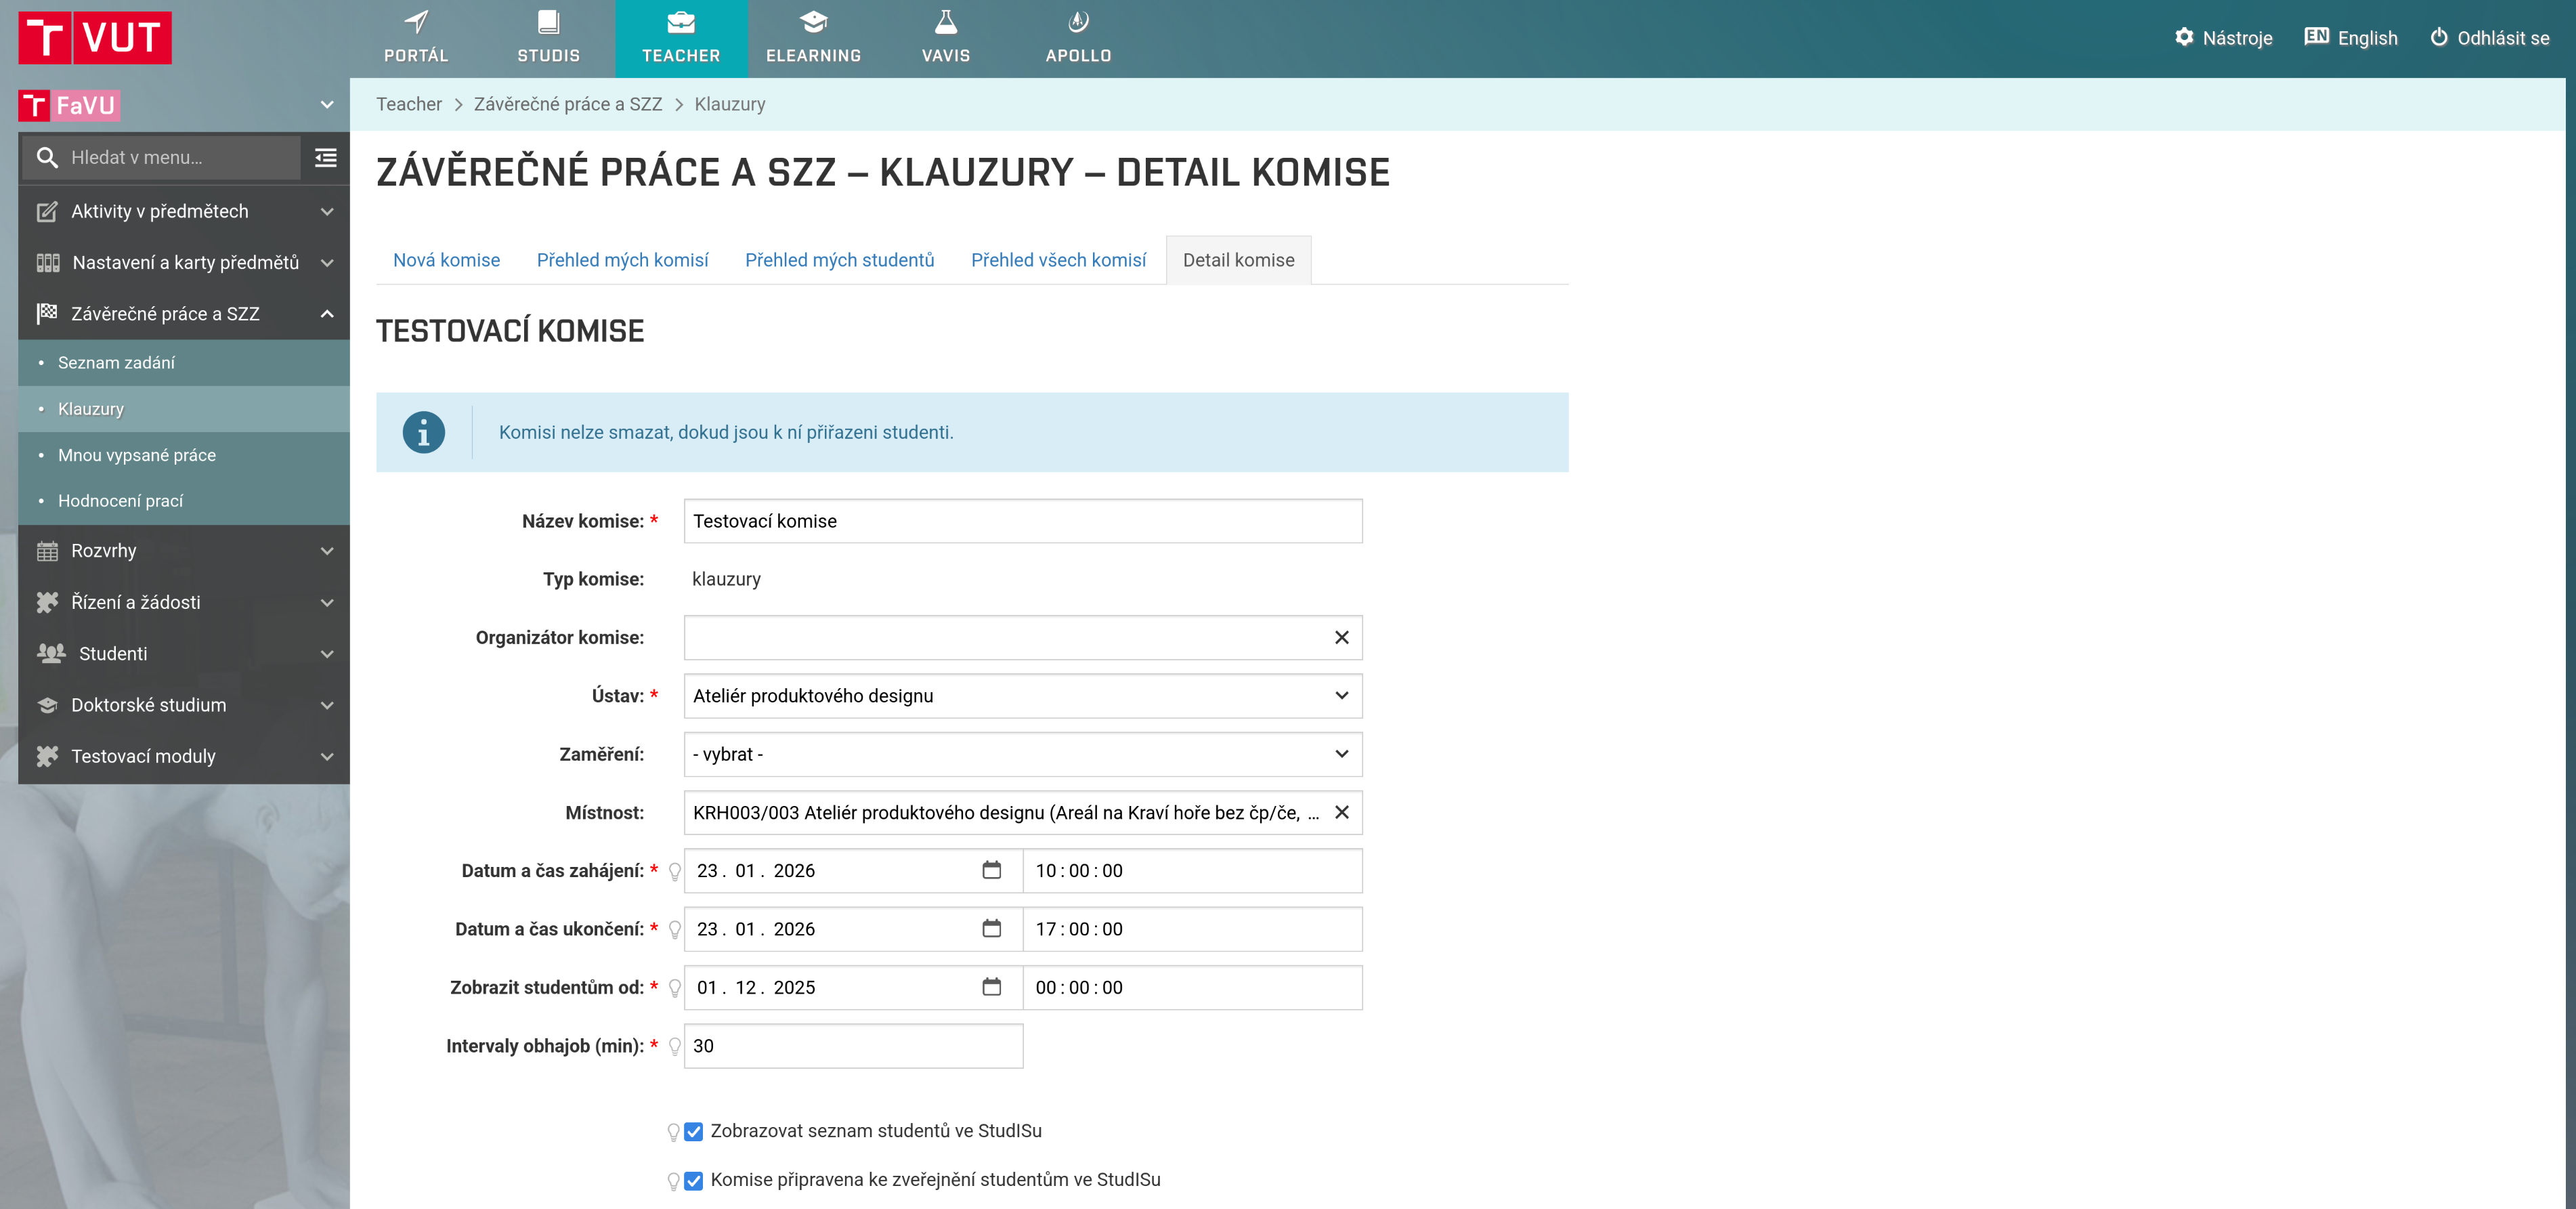Screen dimensions: 2576x1209
Task: Click Závěrečné práce a SZZ breadcrumb link
Action: (x=568, y=104)
